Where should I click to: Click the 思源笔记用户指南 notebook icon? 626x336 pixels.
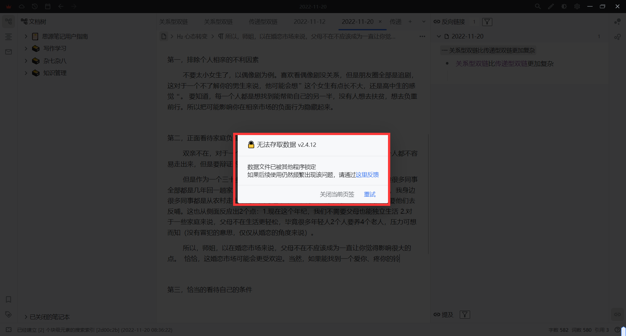tap(35, 36)
